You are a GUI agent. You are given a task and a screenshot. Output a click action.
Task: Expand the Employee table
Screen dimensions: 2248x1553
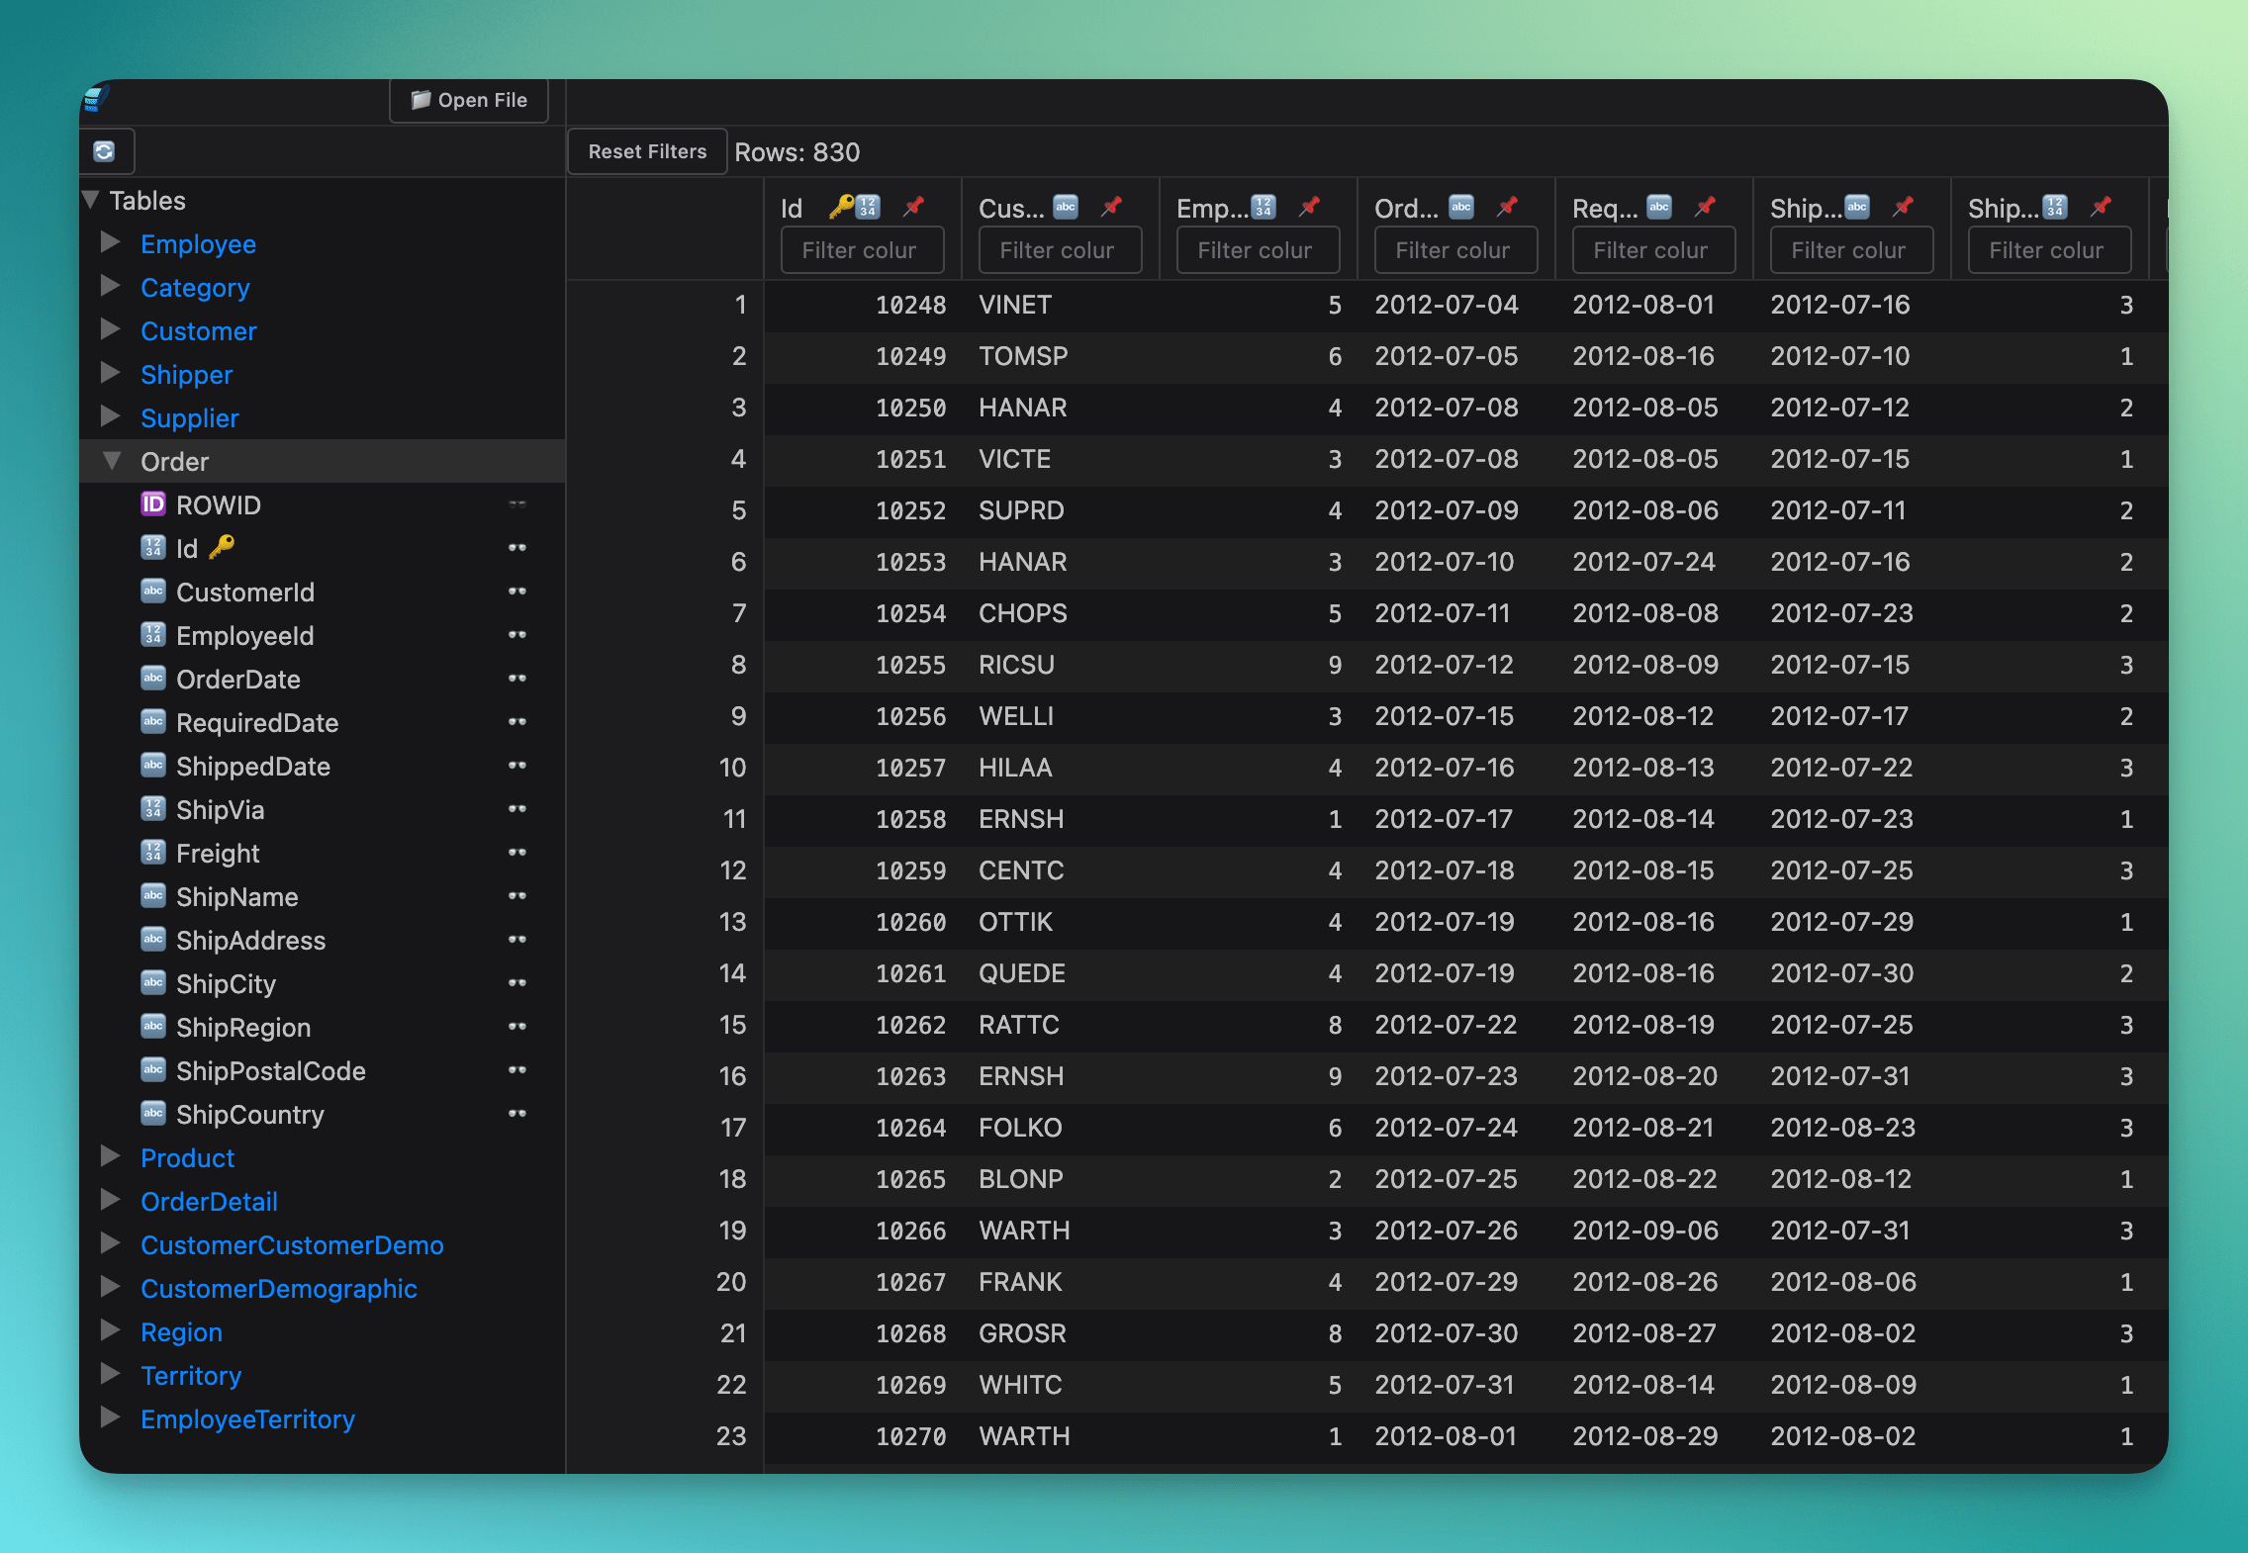pos(111,243)
